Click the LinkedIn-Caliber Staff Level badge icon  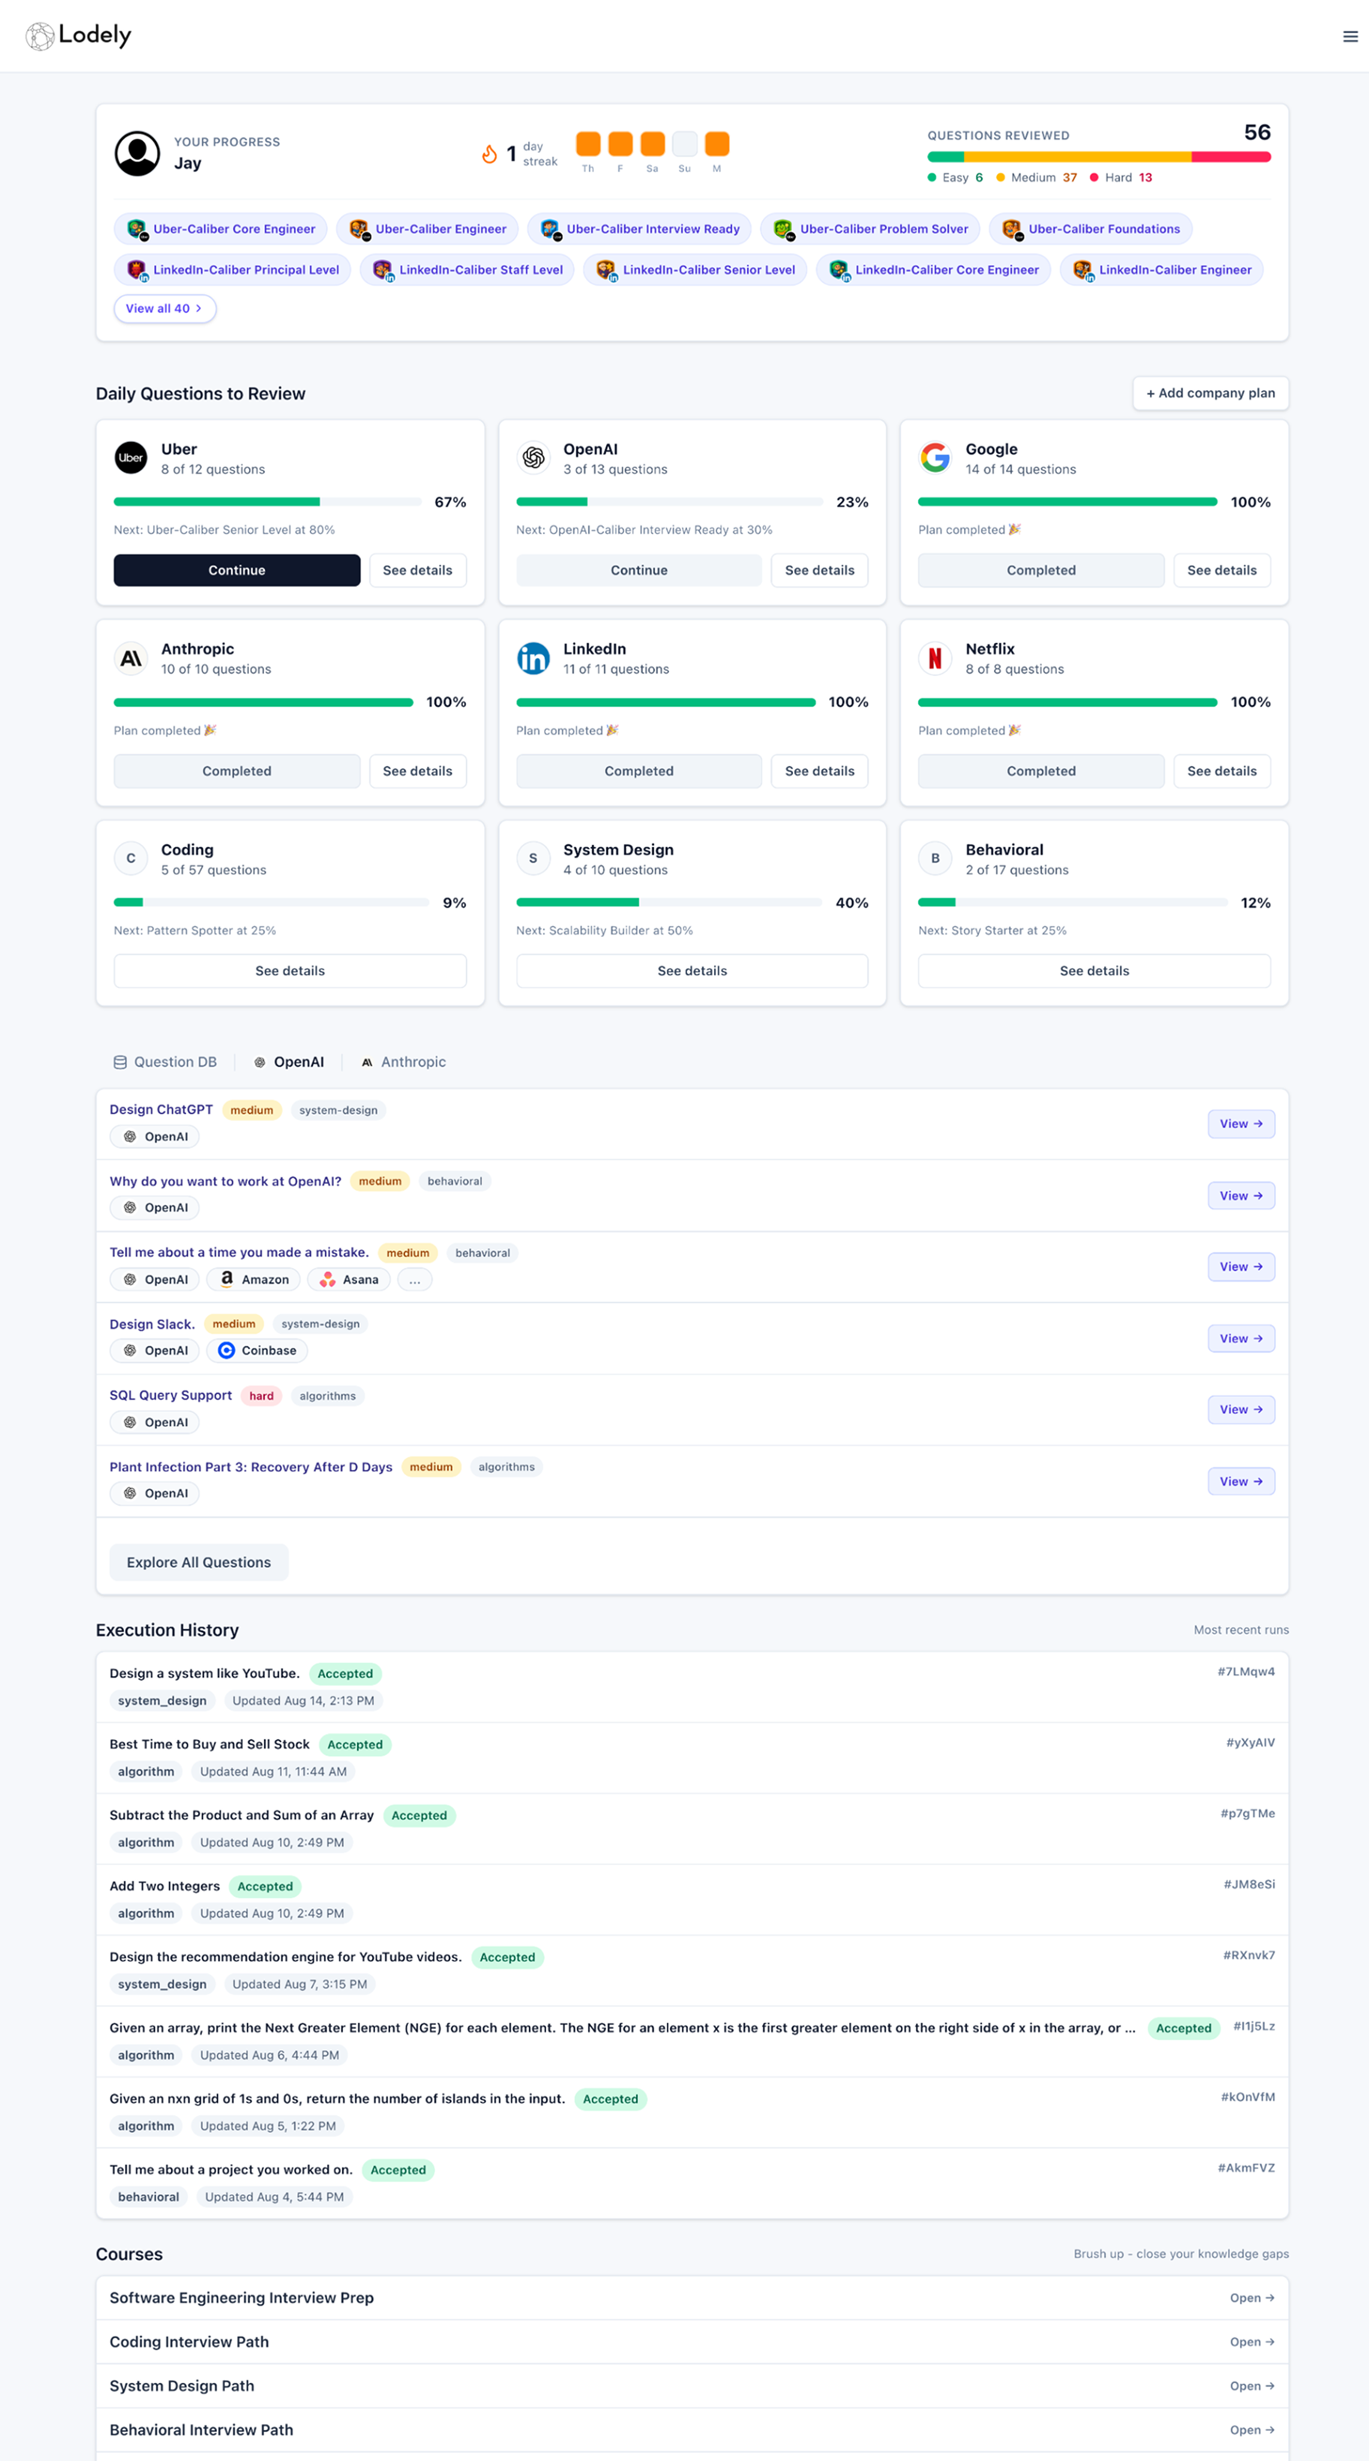tap(383, 270)
